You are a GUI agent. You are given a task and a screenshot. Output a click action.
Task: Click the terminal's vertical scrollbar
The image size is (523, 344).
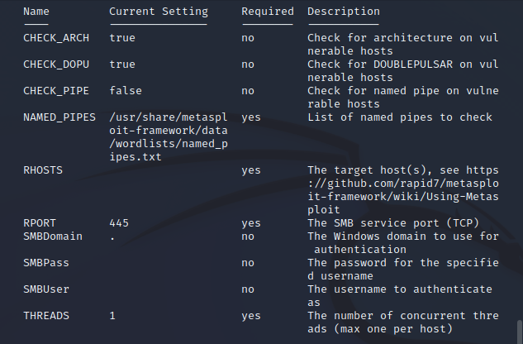[x=517, y=327]
